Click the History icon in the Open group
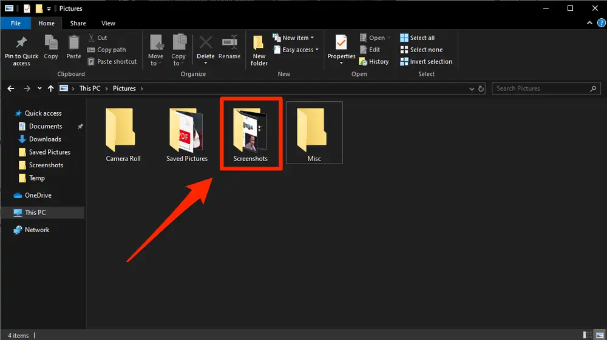The image size is (607, 340). click(363, 61)
